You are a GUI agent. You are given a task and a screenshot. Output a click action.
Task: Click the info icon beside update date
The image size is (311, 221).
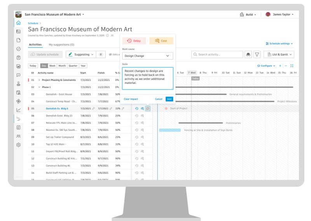[x=107, y=35]
